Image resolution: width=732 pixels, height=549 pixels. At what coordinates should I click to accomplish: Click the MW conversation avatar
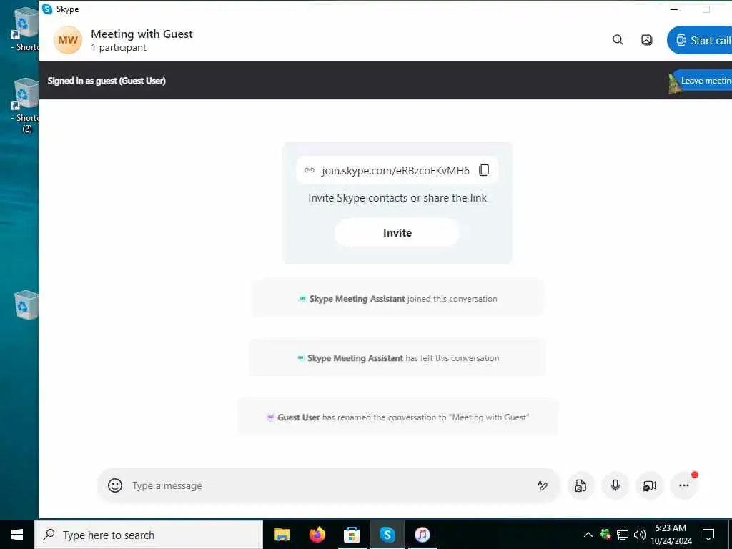point(68,40)
